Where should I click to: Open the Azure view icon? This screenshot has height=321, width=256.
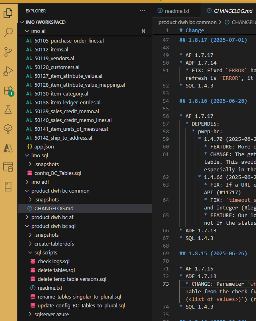(x=8, y=148)
